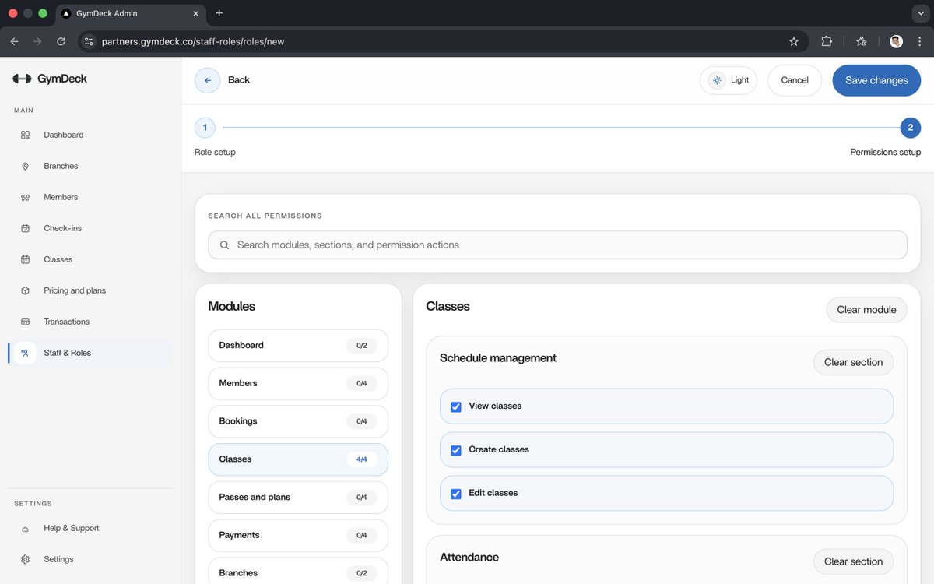Click Save changes button
The image size is (934, 584).
pyautogui.click(x=876, y=80)
